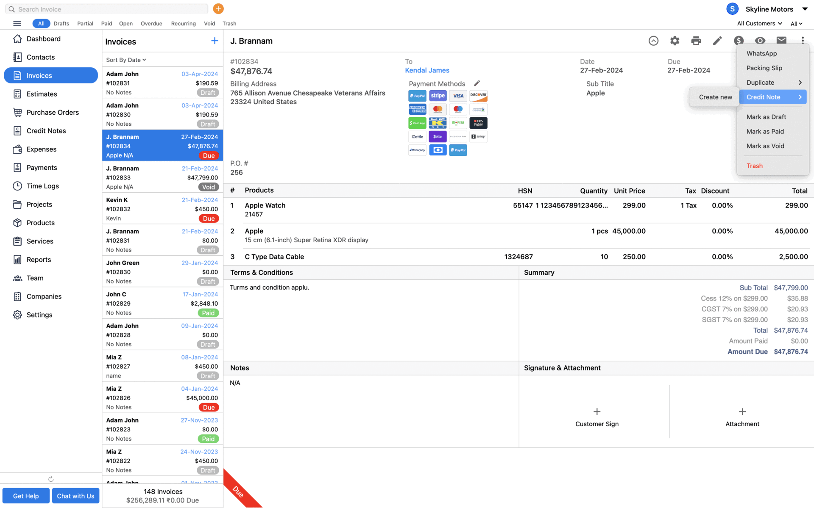The width and height of the screenshot is (814, 508).
Task: Open Time Logs in sidebar
Action: 51,186
